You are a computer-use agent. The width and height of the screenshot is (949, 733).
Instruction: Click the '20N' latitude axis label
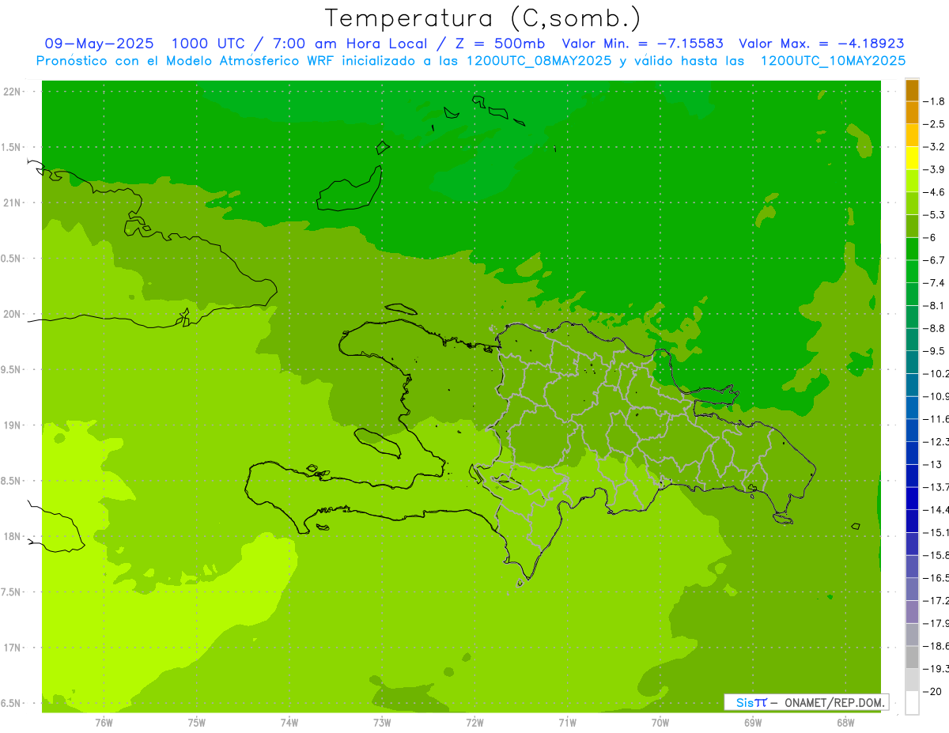[x=11, y=314]
